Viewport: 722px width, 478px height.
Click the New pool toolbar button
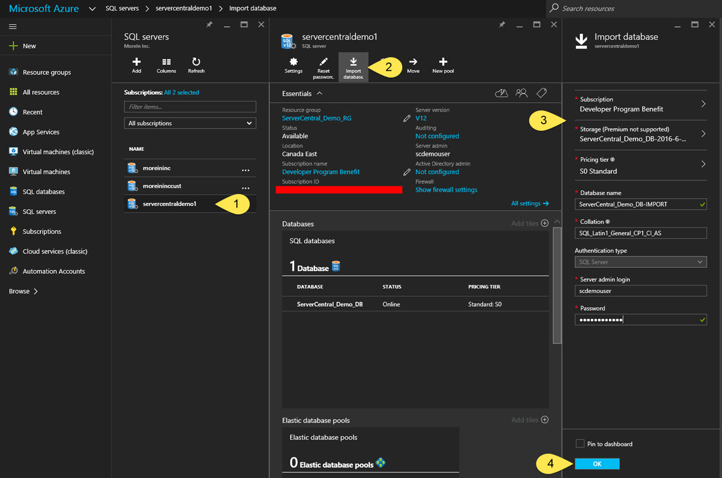[x=443, y=66]
